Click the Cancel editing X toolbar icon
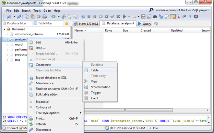214x133 pixels. 118,17
